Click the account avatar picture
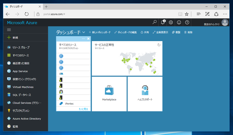 [225, 23]
